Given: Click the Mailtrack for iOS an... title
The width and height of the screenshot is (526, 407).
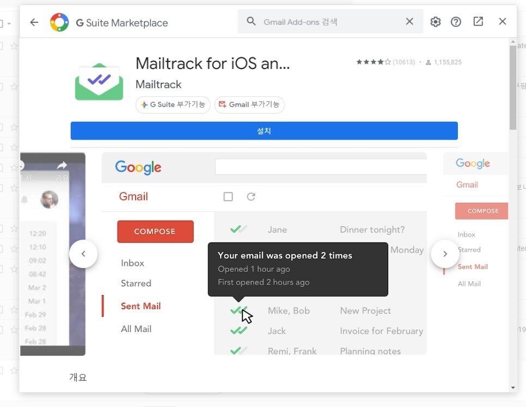Looking at the screenshot, I should [213, 64].
